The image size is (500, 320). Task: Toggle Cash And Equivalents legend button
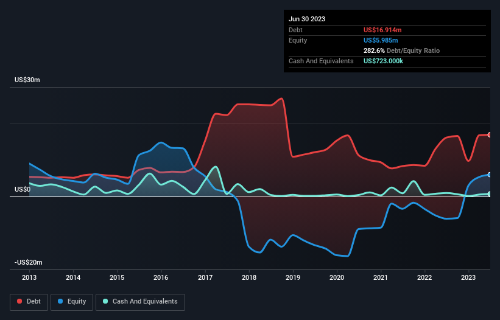pyautogui.click(x=140, y=302)
